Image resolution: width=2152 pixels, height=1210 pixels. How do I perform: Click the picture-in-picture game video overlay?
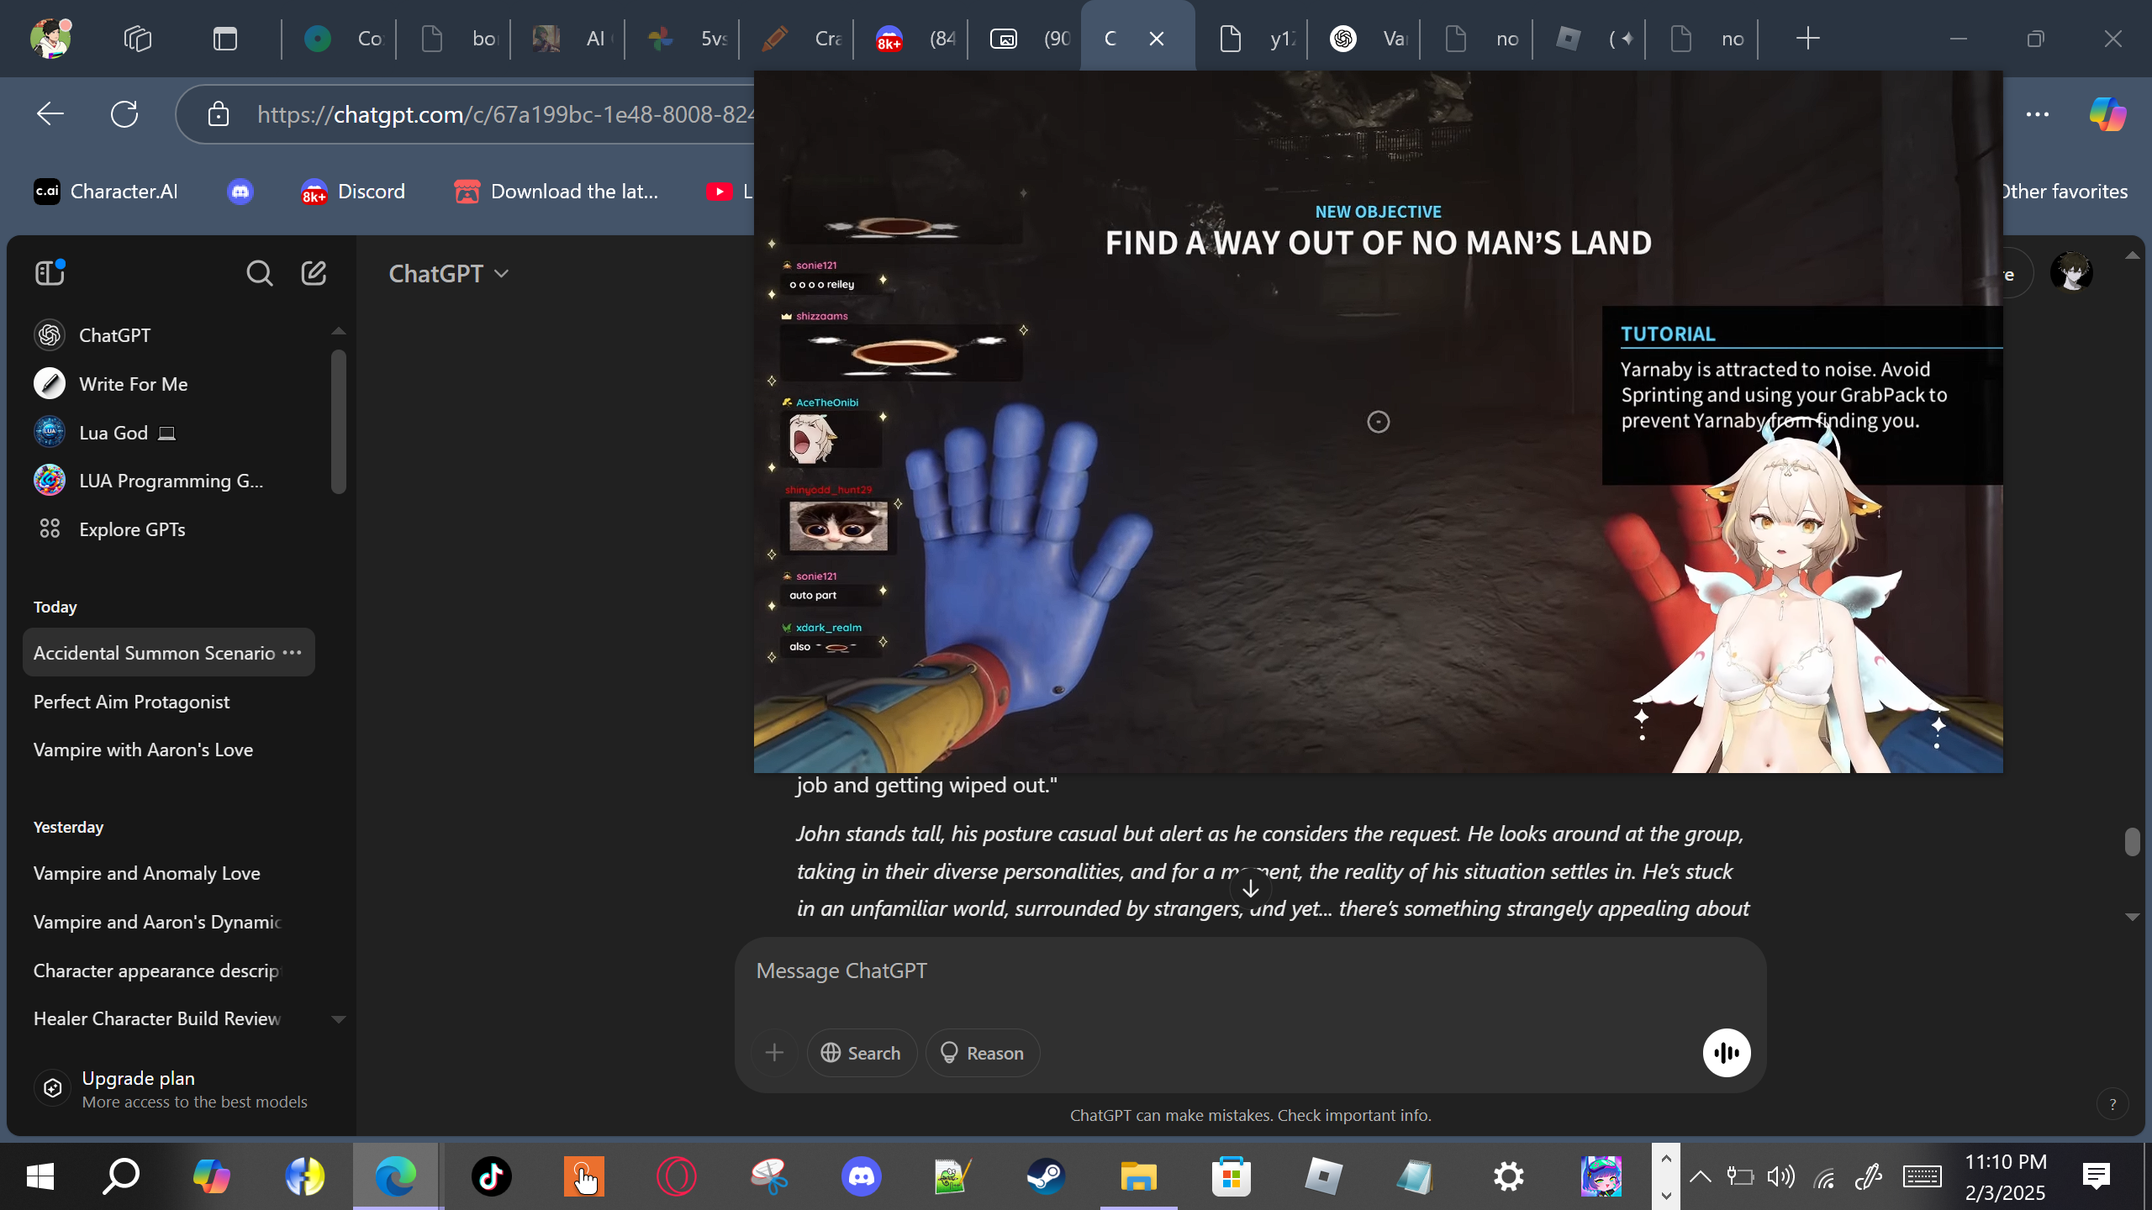pos(1378,422)
